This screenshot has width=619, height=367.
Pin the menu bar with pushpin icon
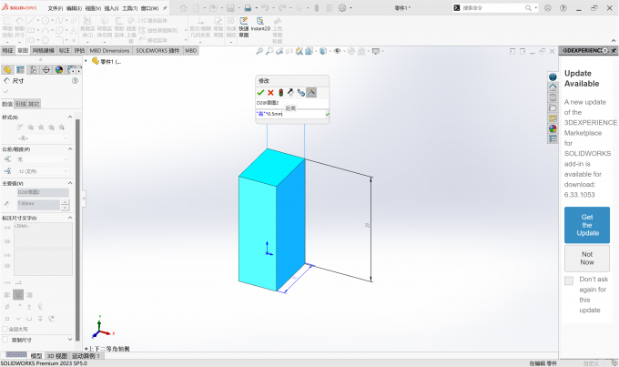[165, 8]
